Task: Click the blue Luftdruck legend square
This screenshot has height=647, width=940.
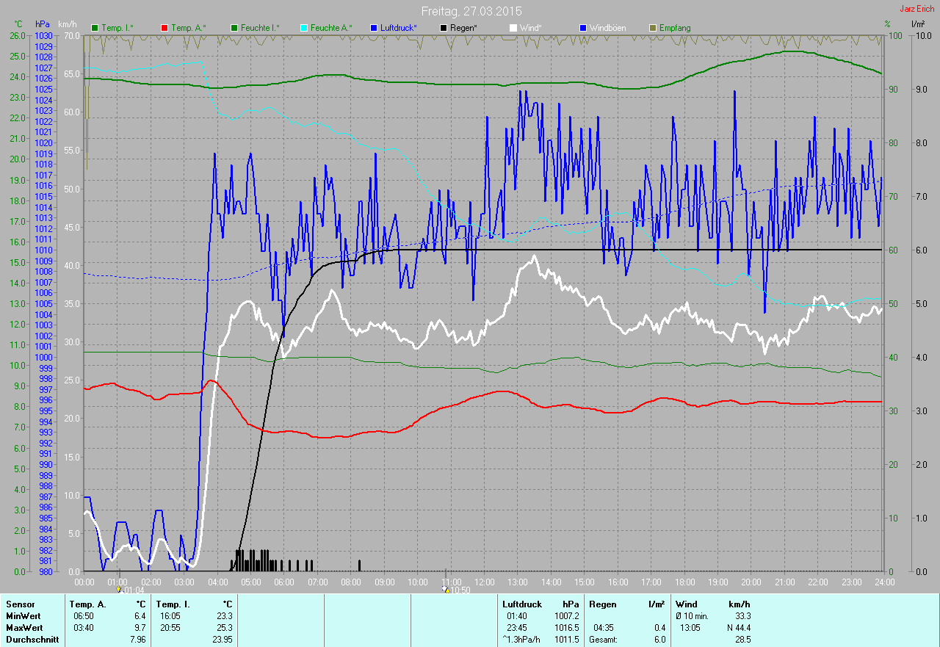Action: [x=374, y=28]
